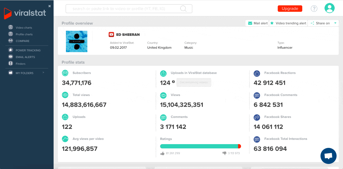Open the Share on dropdown arrow
This screenshot has width=343, height=169.
pyautogui.click(x=335, y=23)
